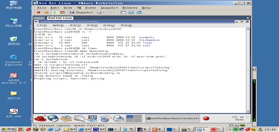Open the Red Hat main menu icon
This screenshot has width=279, height=132.
(40, 118)
